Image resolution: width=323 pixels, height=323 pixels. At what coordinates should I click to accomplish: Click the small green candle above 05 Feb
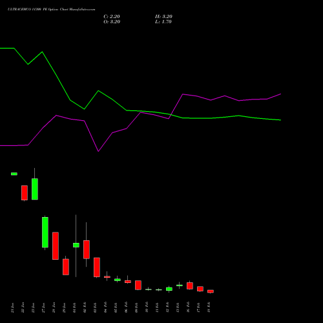[118, 280]
